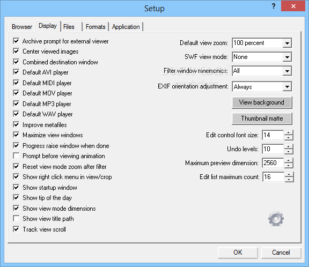Click the View background button
309x267 pixels.
(262, 102)
